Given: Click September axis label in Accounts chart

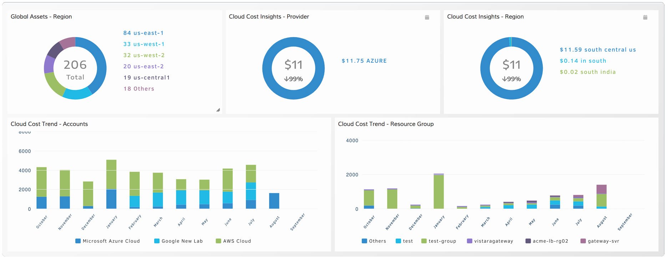Looking at the screenshot, I should coord(298,222).
